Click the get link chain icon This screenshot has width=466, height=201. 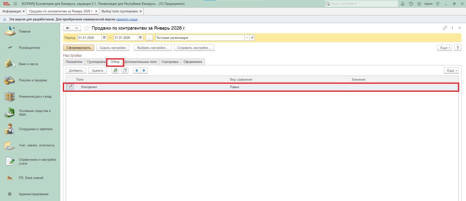point(445,28)
